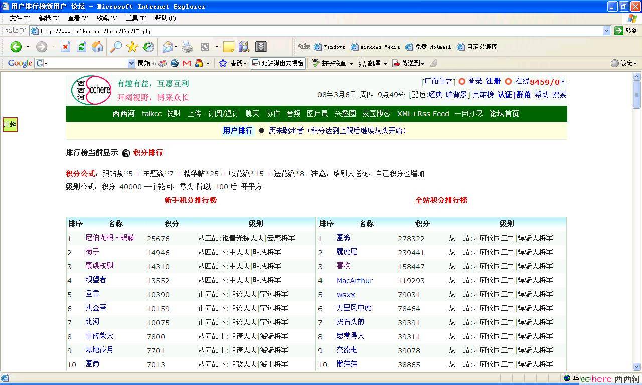Open Search with the magnifying glass icon
Image resolution: width=642 pixels, height=385 pixels.
pos(116,47)
